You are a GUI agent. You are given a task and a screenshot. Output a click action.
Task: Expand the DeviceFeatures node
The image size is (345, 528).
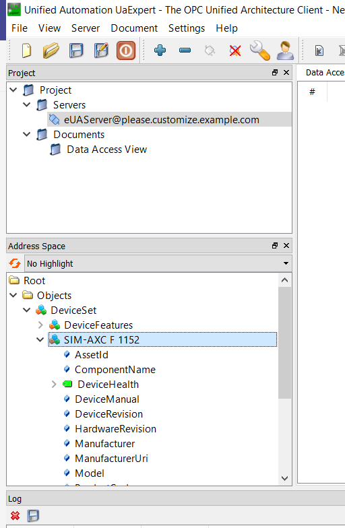point(40,325)
